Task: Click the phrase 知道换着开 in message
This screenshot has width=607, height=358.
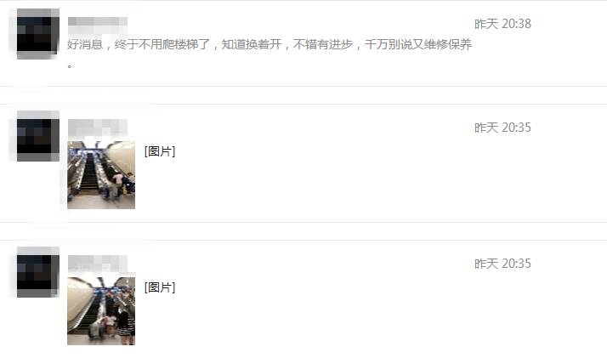Action: [252, 44]
